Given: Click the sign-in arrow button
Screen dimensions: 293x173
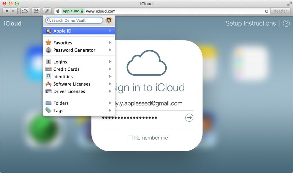Looking at the screenshot, I should click(x=189, y=118).
